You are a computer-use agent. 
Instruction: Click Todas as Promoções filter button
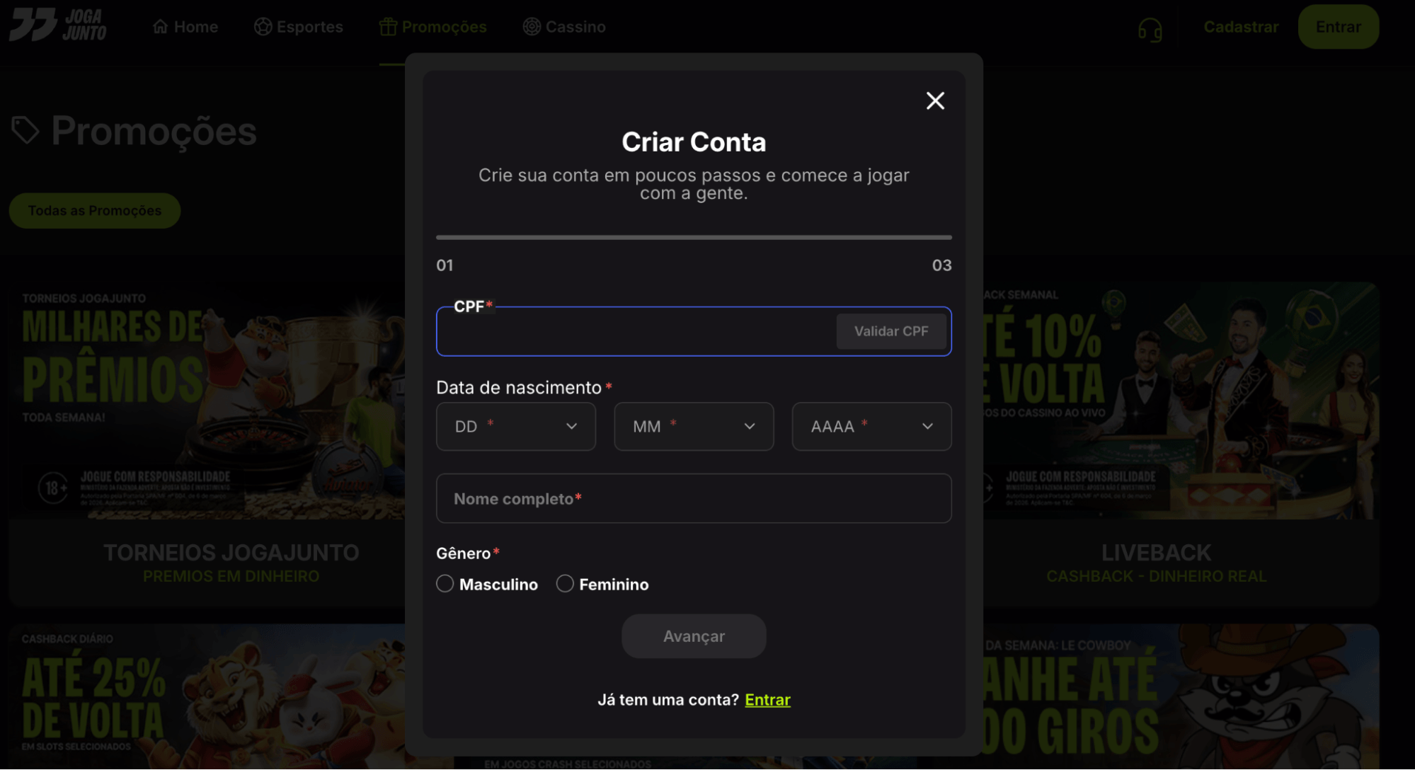click(x=95, y=211)
